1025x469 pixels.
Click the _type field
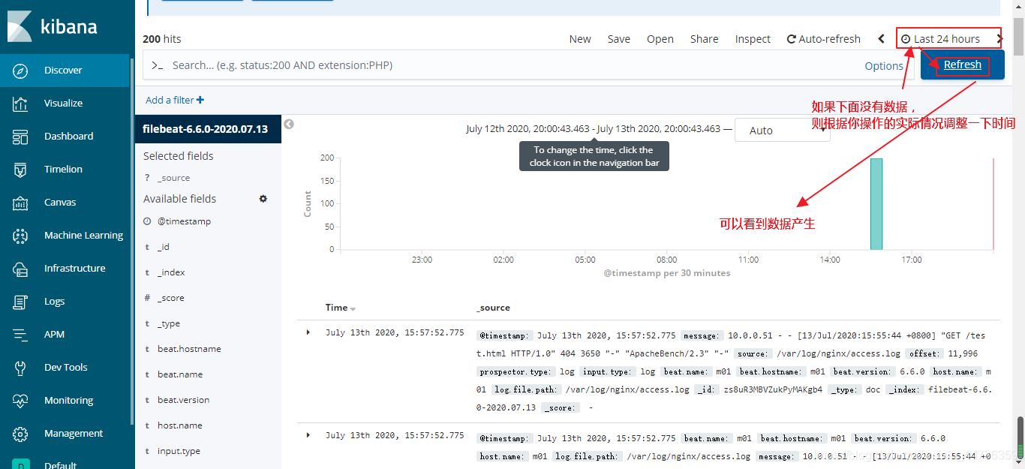coord(169,323)
